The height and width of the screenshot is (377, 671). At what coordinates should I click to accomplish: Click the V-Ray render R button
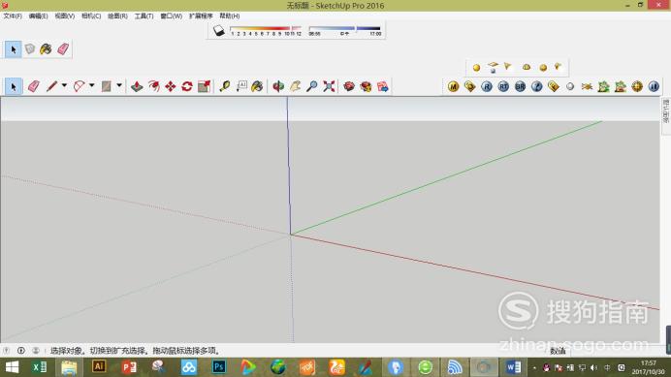487,86
